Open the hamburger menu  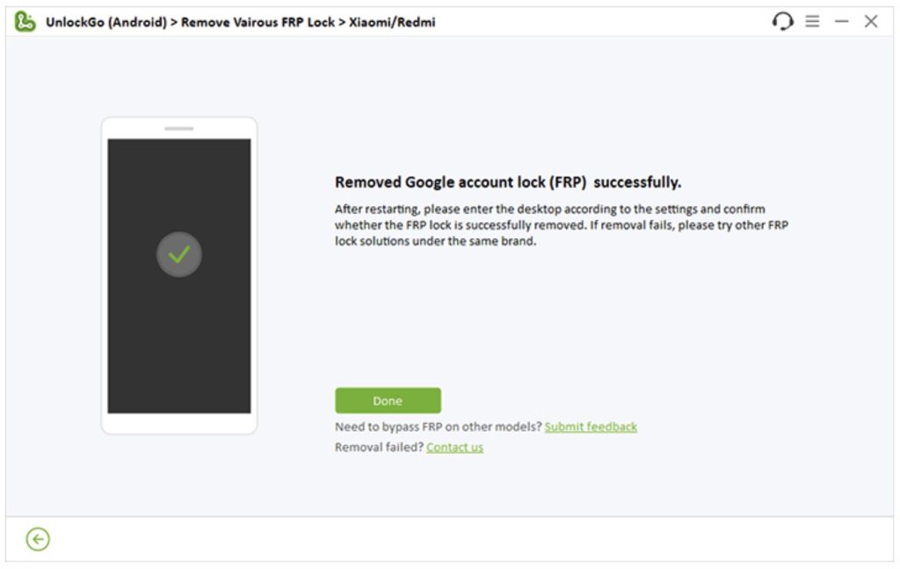point(812,21)
